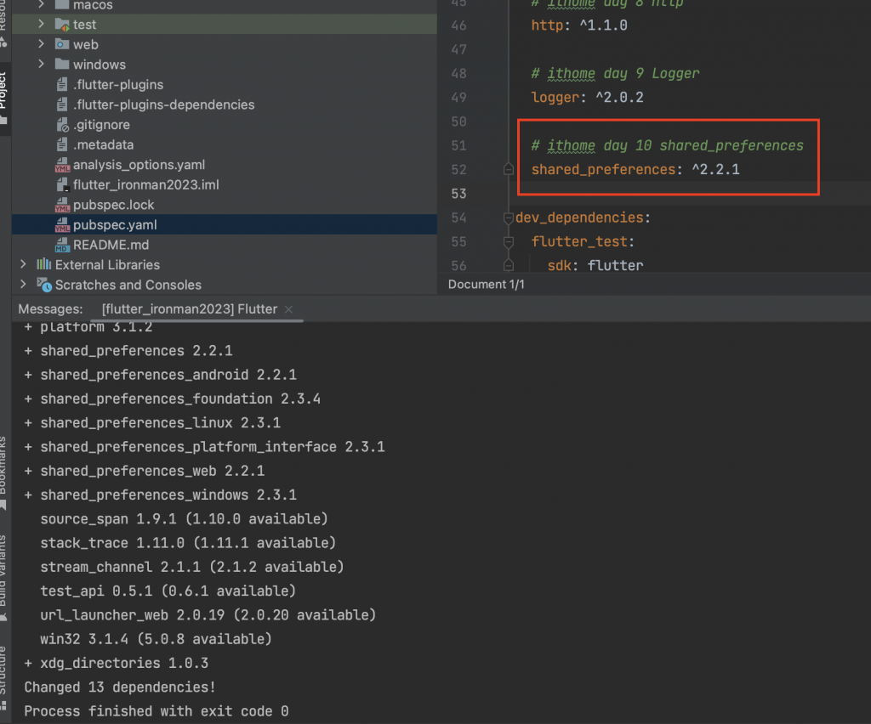Click the test folder icon
Viewport: 871px width, 724px height.
pos(62,25)
